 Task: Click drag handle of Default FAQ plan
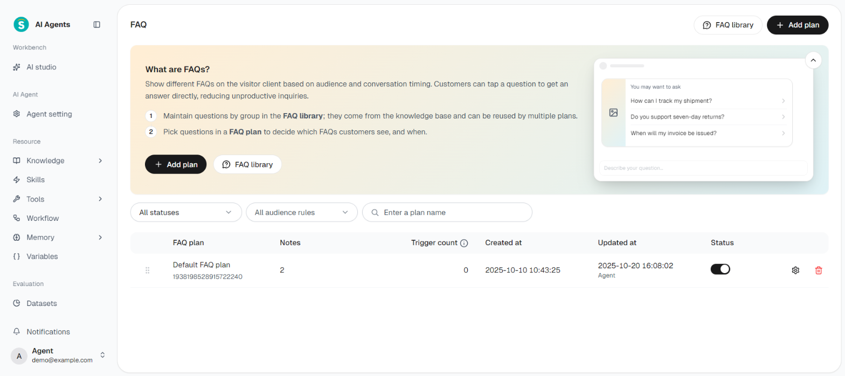click(147, 270)
